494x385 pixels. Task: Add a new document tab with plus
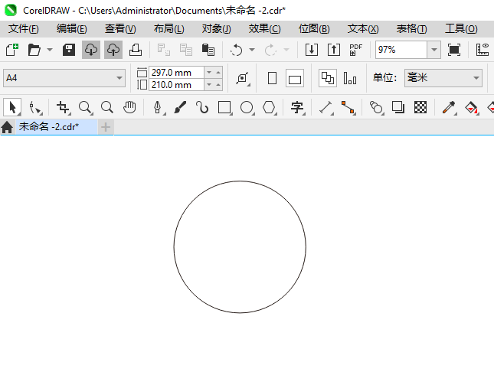click(x=106, y=127)
